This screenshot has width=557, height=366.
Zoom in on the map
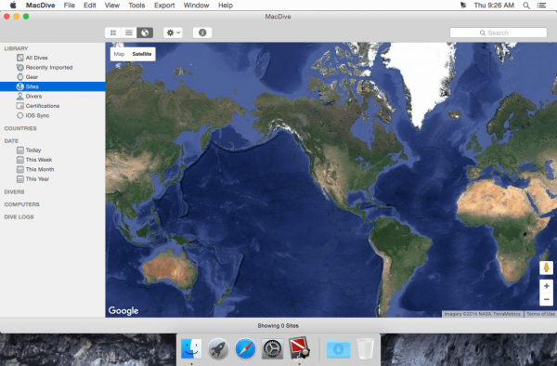(547, 286)
